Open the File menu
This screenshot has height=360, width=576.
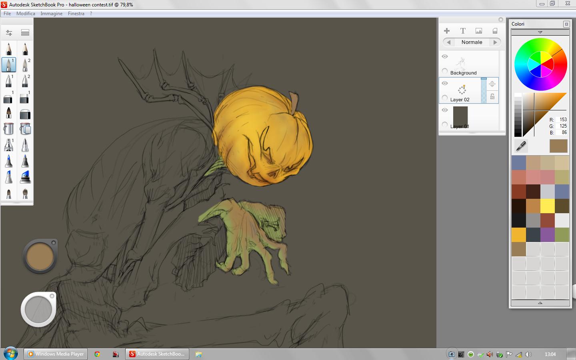pos(7,13)
